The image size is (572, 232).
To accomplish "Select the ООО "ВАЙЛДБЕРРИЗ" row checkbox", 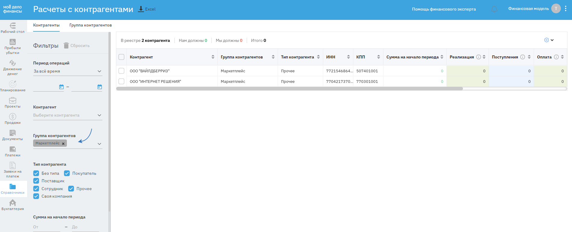I will (x=121, y=71).
